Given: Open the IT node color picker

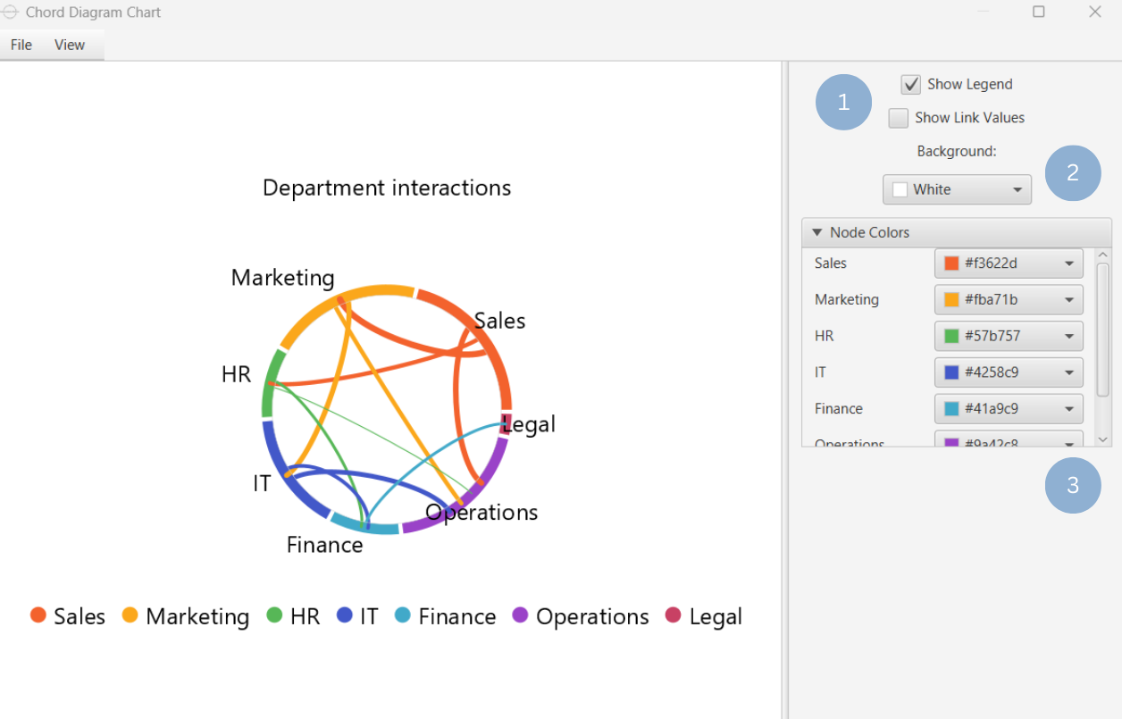Looking at the screenshot, I should [x=1009, y=372].
